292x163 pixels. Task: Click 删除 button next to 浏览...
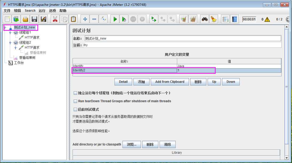150,144
